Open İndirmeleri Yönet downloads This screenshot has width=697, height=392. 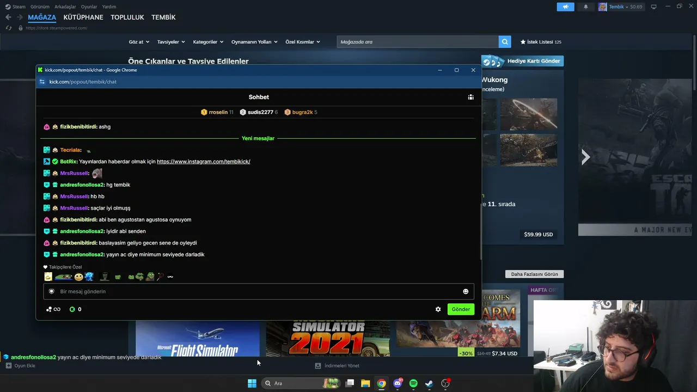pyautogui.click(x=337, y=366)
